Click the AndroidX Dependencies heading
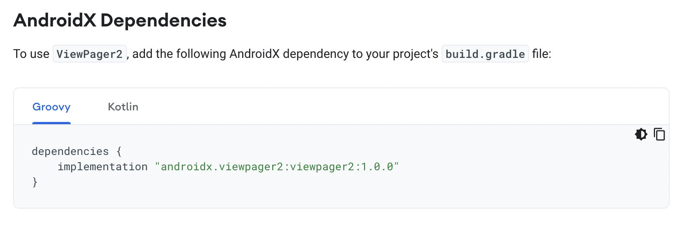This screenshot has height=227, width=685. (120, 20)
